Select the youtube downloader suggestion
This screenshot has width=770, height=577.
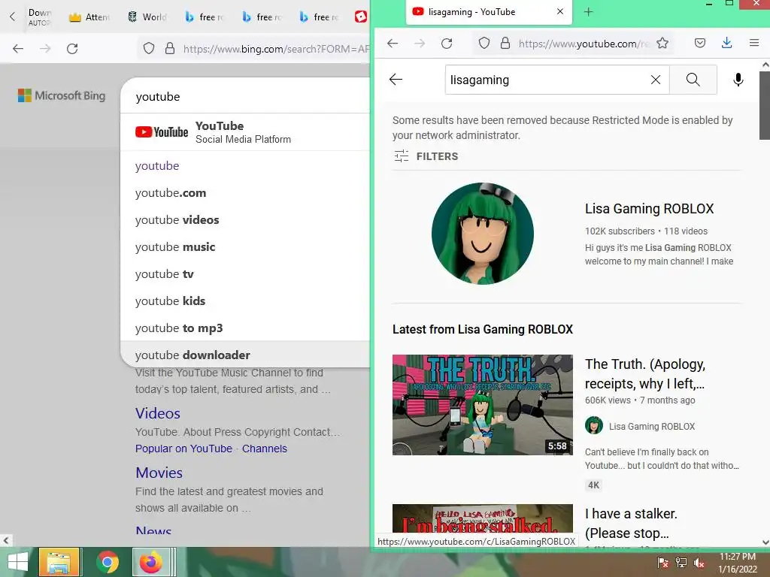point(246,355)
